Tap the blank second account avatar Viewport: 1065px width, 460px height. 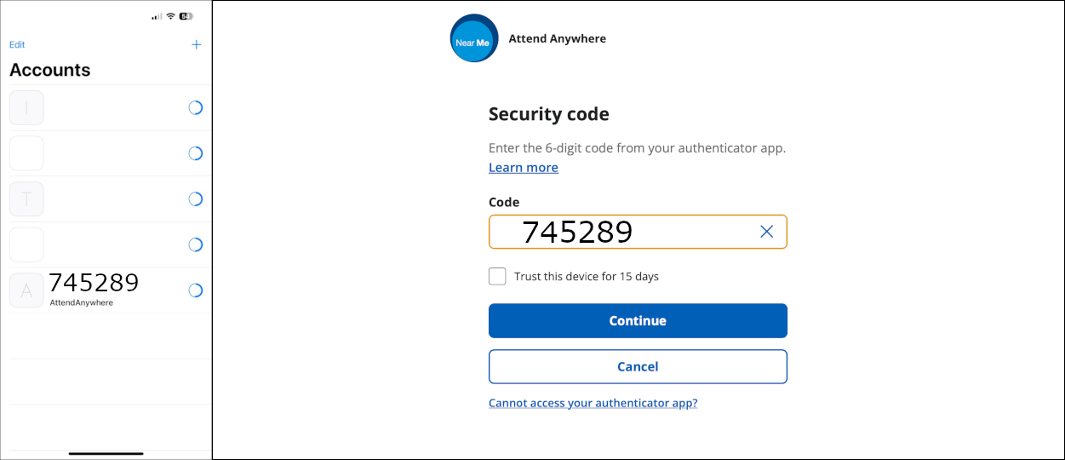(26, 153)
